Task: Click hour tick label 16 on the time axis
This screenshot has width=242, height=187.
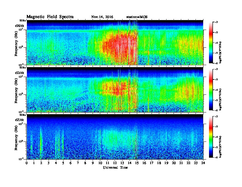Action: [x=144, y=163]
